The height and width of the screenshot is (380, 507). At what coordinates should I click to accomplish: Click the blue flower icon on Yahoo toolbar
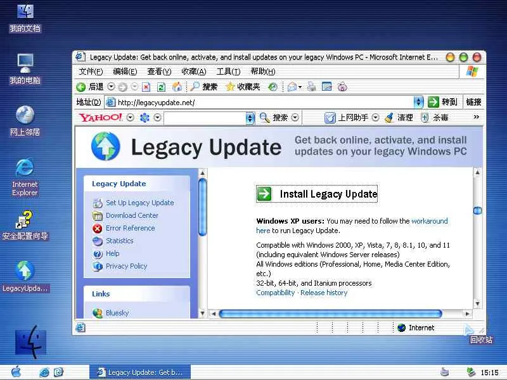[144, 117]
